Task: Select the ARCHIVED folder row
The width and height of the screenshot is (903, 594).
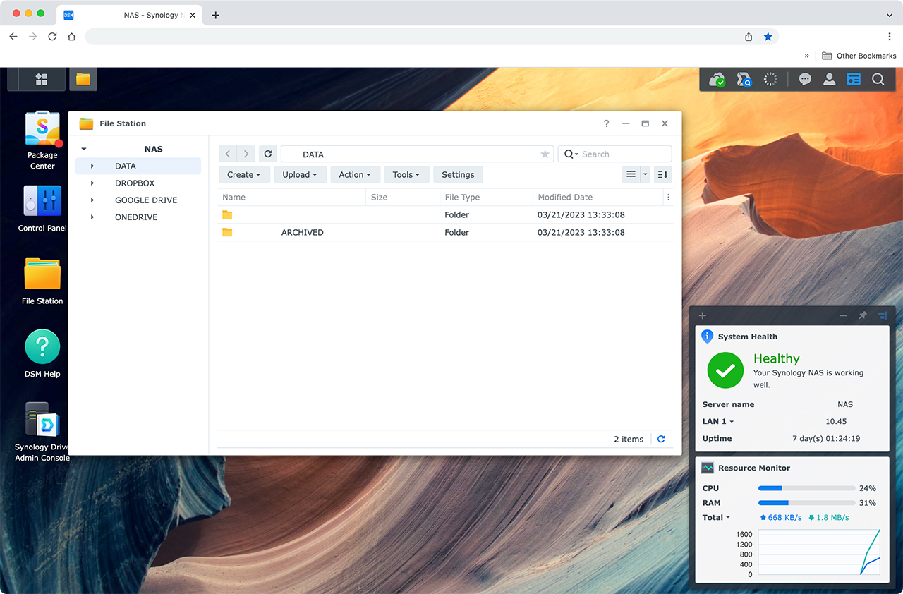Action: [445, 232]
